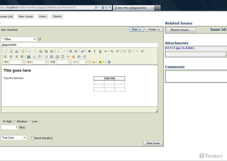This screenshot has height=161, width=227.
Task: Open the text background color picker
Action: pyautogui.click(x=101, y=62)
